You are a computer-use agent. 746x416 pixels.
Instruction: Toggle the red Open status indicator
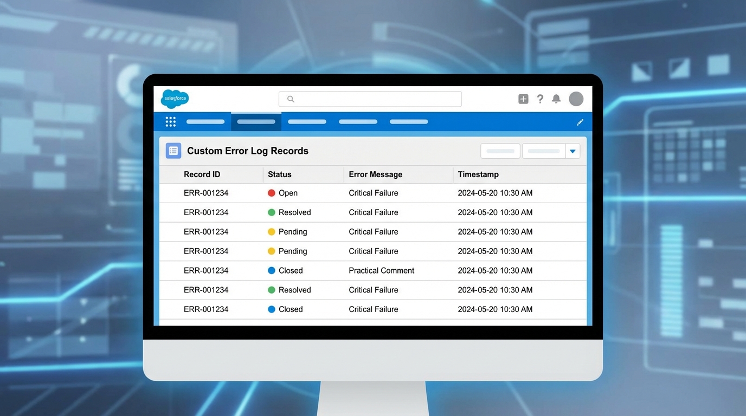(272, 192)
